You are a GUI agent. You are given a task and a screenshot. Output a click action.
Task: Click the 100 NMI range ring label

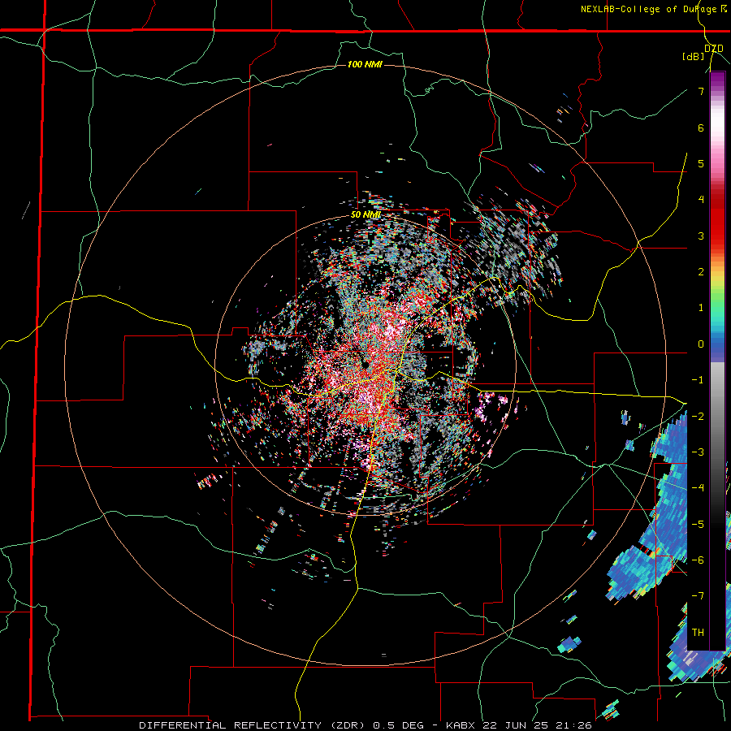pos(365,64)
